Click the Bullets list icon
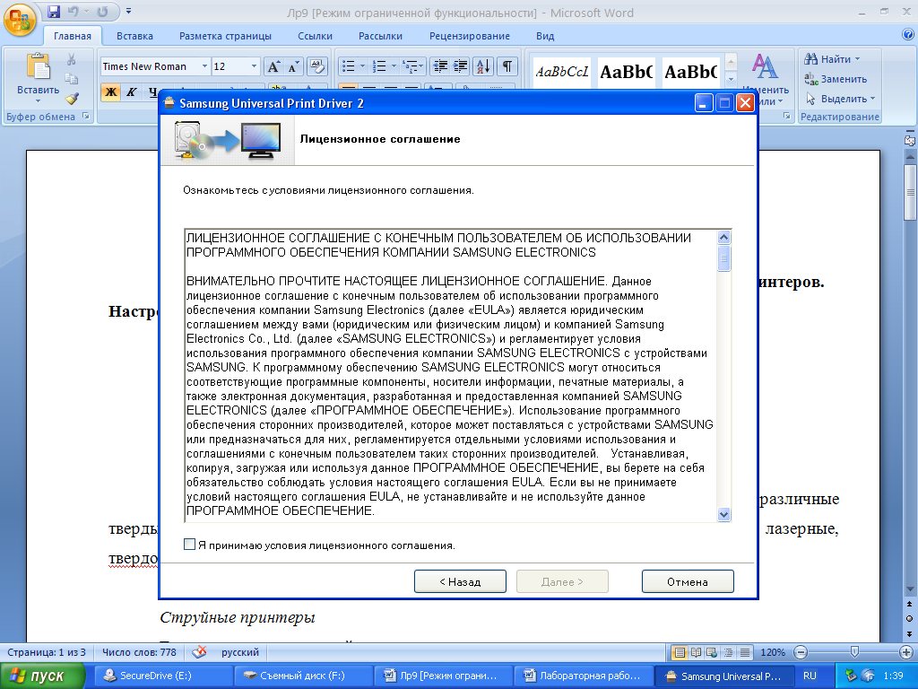918x689 pixels. 349,66
